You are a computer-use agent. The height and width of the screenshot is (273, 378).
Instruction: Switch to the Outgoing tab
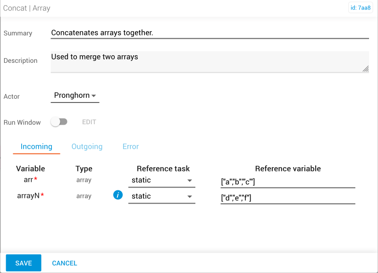tap(87, 146)
